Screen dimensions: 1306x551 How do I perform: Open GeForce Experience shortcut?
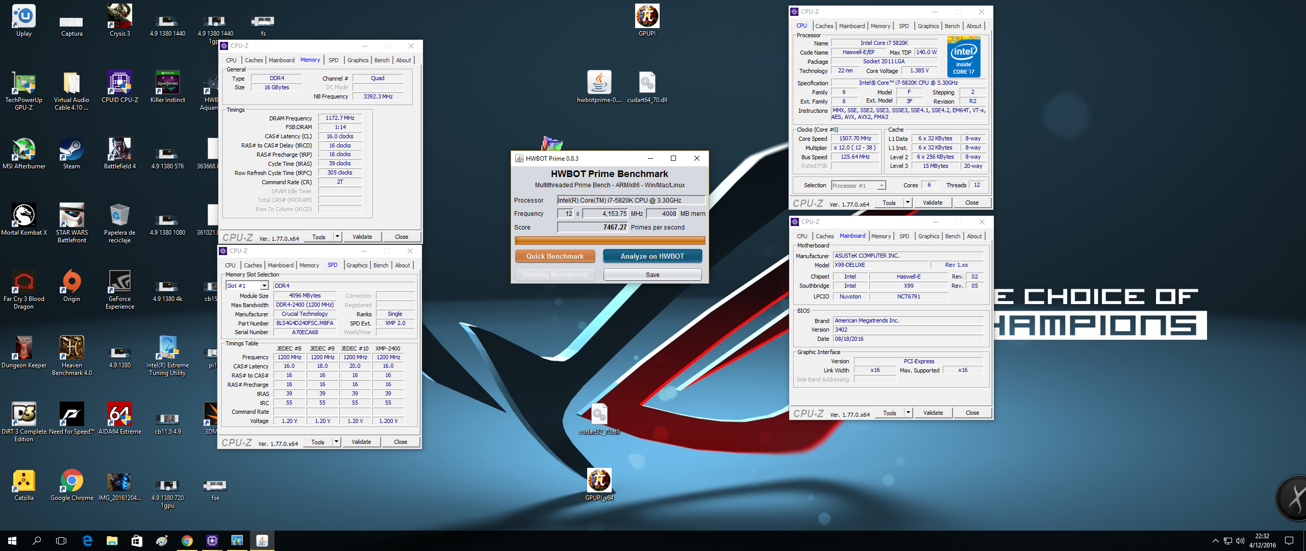coord(120,290)
